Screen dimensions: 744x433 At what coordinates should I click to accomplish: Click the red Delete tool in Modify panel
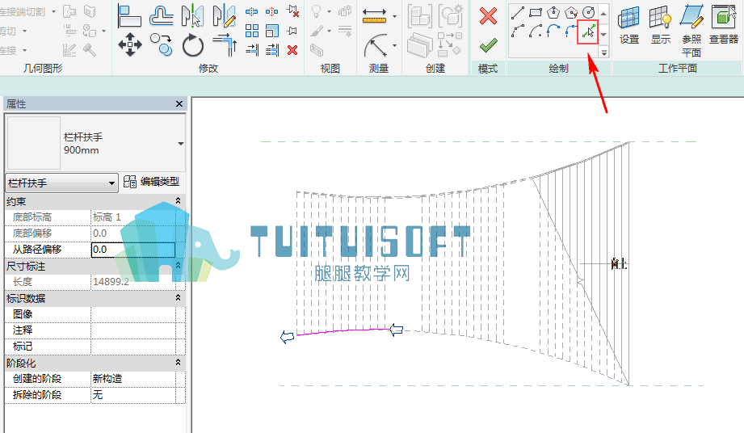(292, 50)
